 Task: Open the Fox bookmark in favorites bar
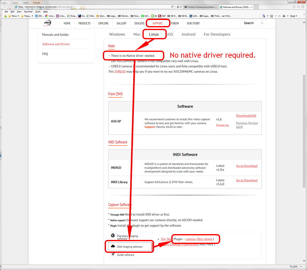pos(82,16)
